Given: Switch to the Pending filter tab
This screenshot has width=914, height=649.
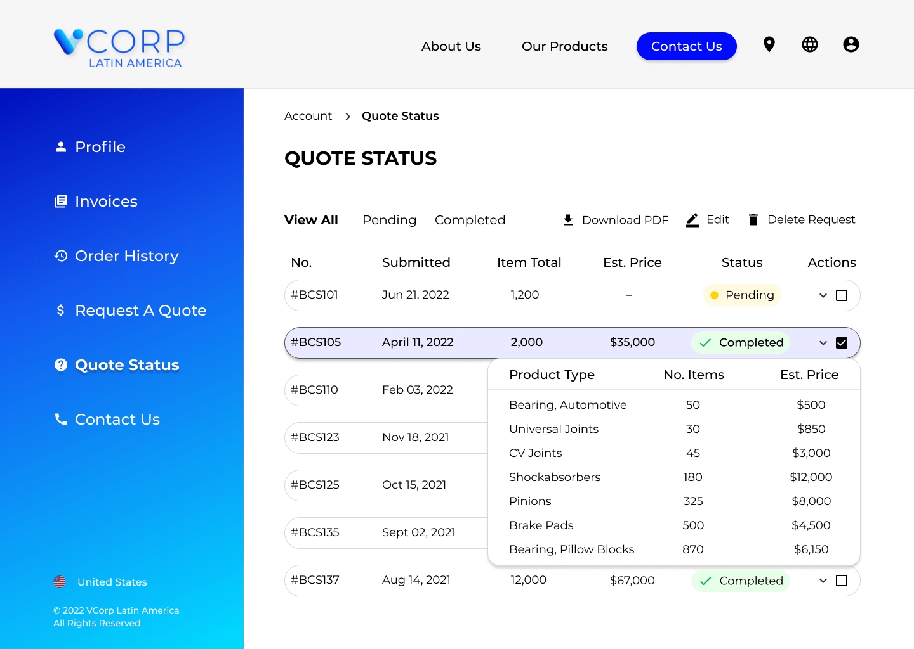Looking at the screenshot, I should click(389, 220).
